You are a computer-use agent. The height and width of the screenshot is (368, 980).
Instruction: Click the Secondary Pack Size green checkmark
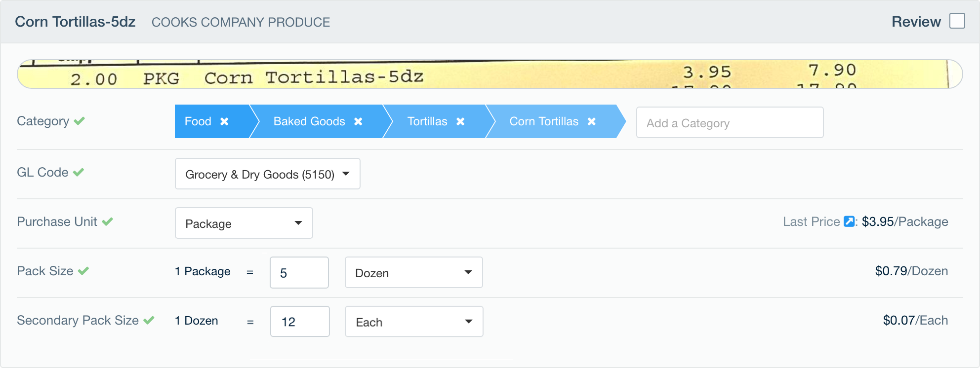[x=149, y=320]
